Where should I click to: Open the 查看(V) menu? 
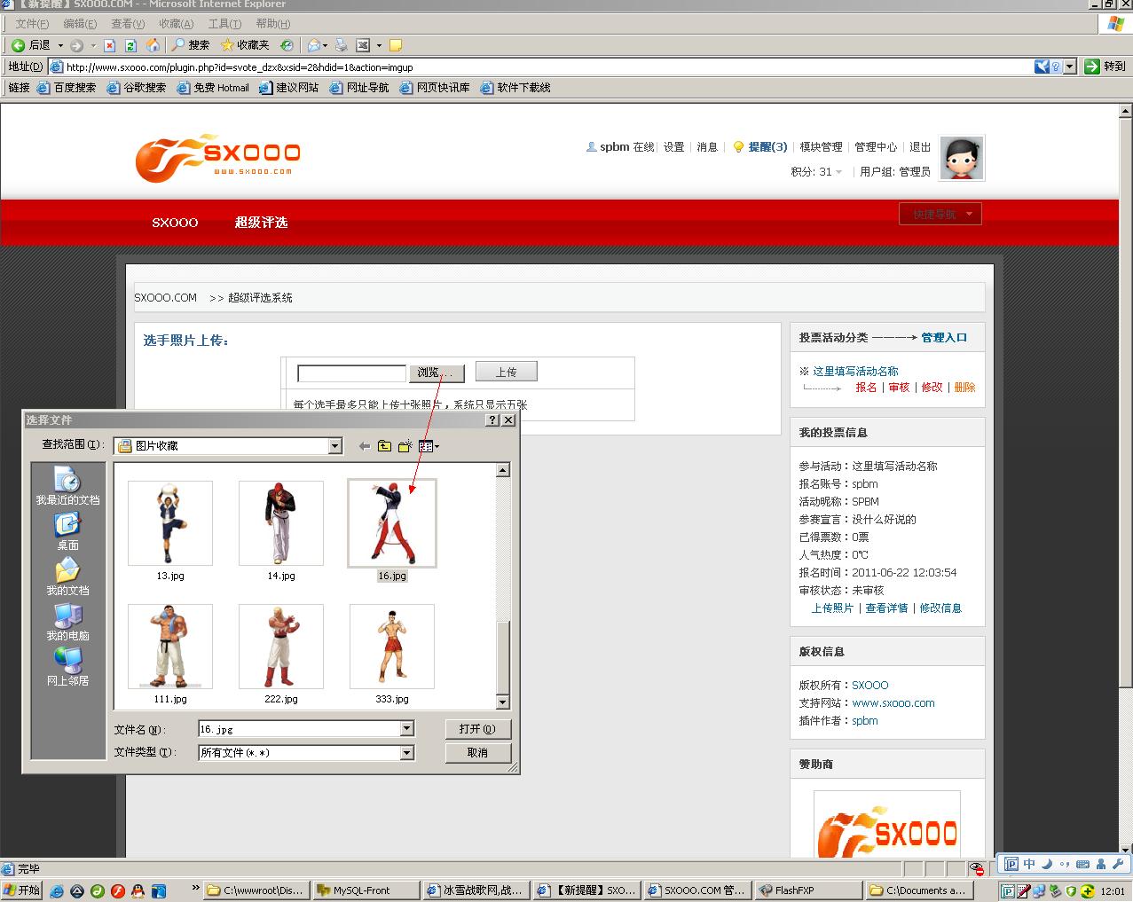click(128, 24)
